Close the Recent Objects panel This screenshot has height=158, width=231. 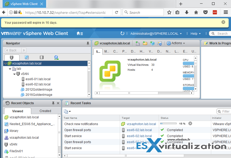coord(58,103)
